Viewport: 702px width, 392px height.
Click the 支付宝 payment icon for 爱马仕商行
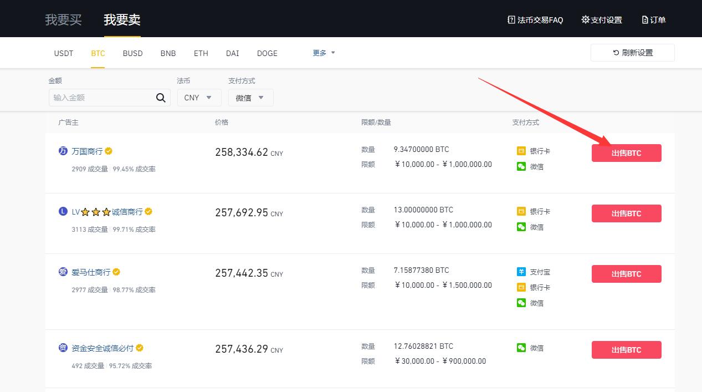(x=521, y=272)
